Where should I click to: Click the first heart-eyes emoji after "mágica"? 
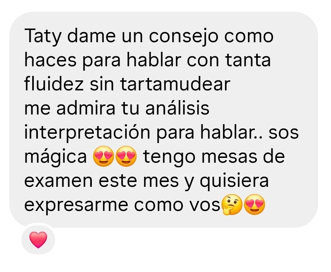click(x=103, y=156)
